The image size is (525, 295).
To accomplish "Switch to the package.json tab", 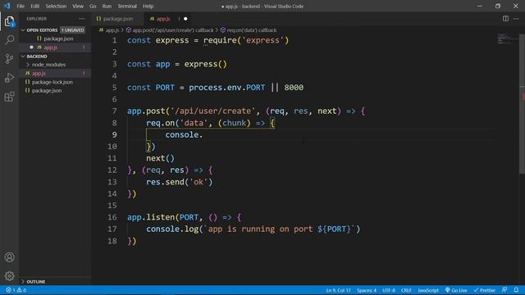I will [118, 19].
